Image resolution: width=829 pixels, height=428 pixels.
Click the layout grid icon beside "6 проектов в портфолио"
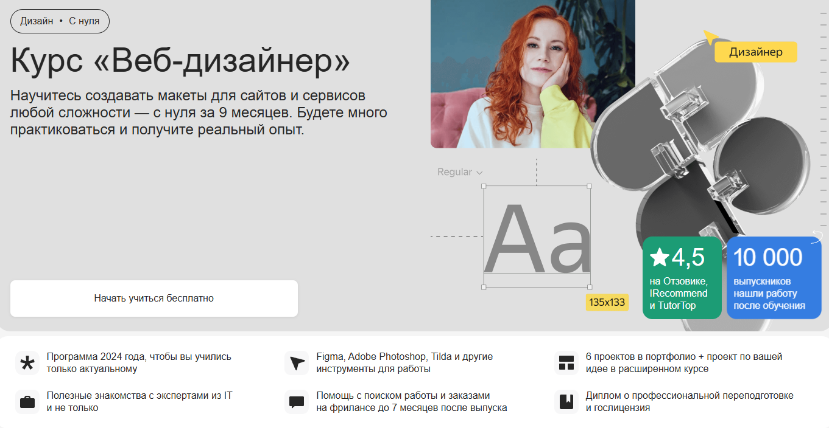click(x=566, y=363)
